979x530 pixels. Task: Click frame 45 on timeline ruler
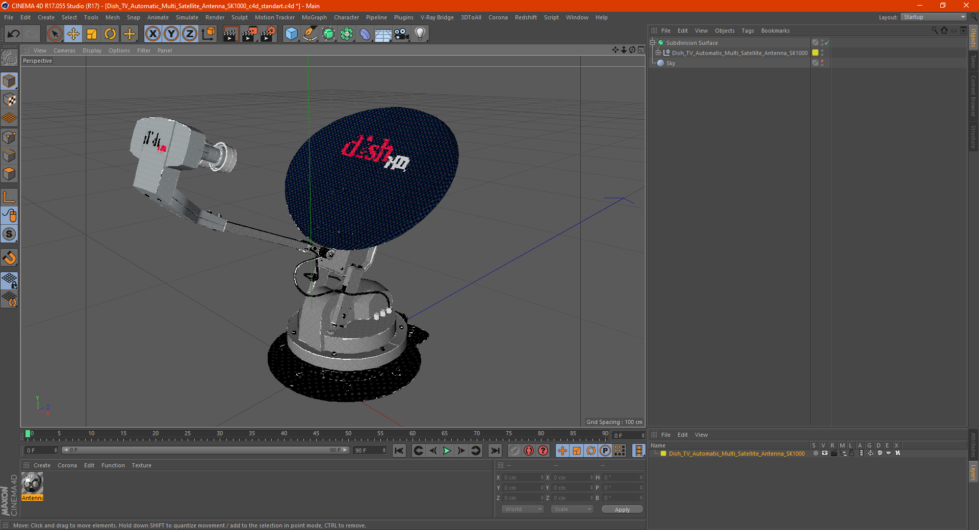click(x=316, y=434)
